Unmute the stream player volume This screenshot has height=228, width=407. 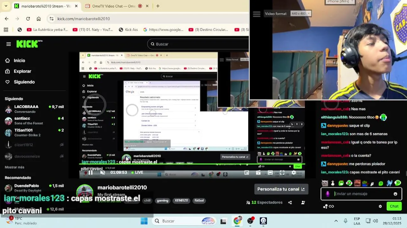pos(102,173)
